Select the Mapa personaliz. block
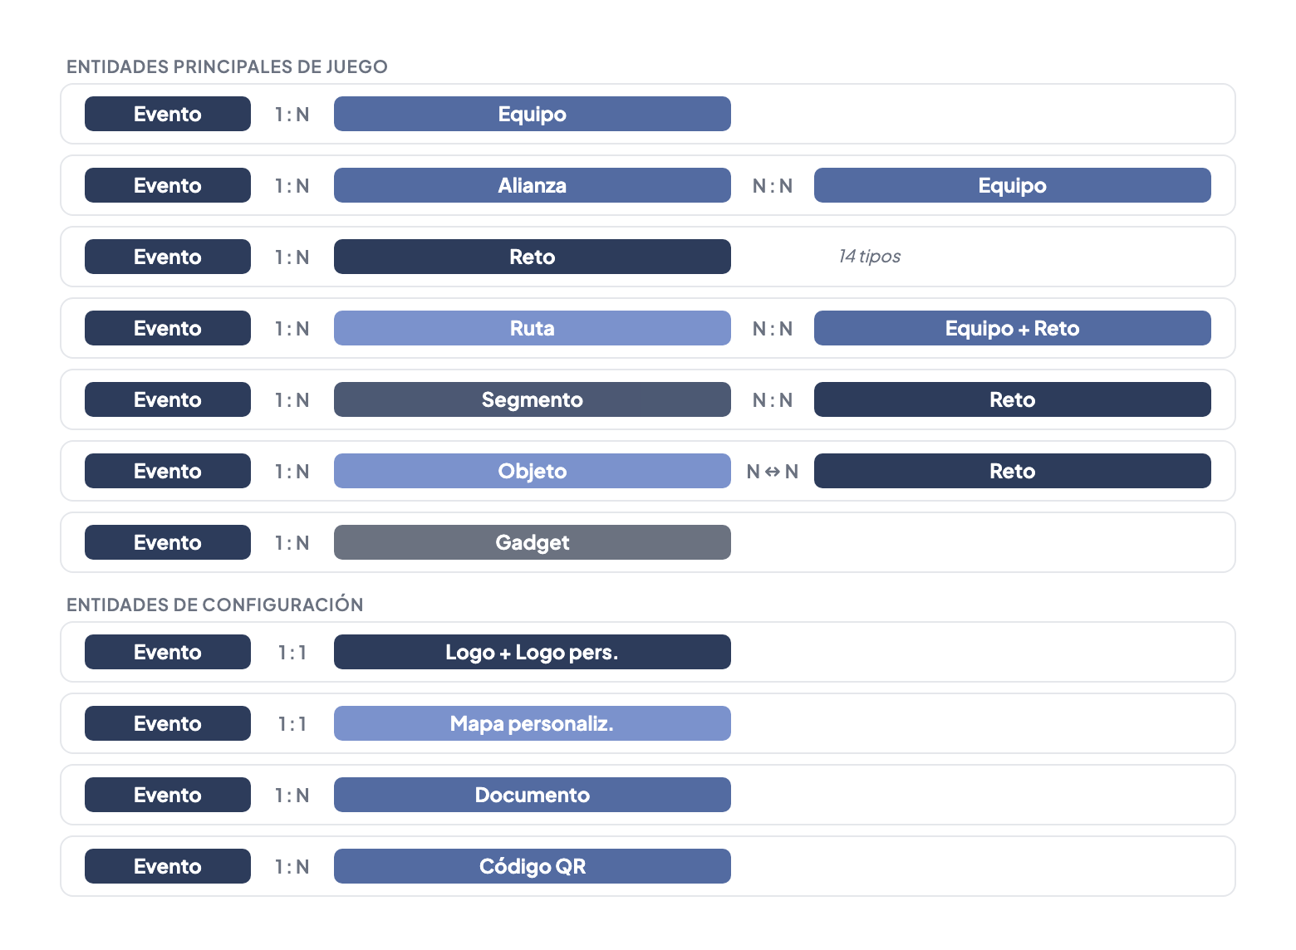 click(532, 723)
